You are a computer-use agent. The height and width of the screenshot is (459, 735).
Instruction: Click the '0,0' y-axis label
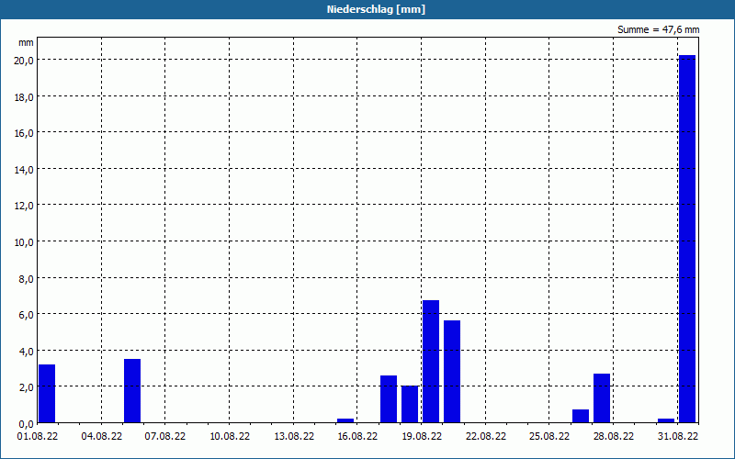(x=26, y=424)
